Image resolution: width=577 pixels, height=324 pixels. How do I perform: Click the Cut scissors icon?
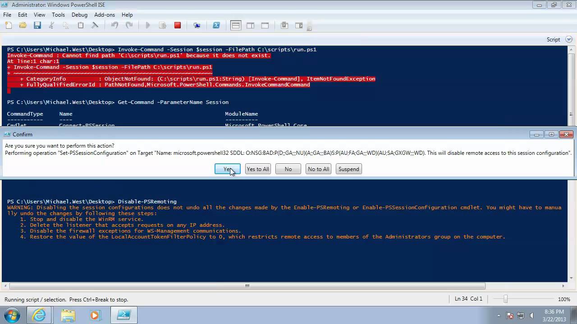[x=51, y=26]
